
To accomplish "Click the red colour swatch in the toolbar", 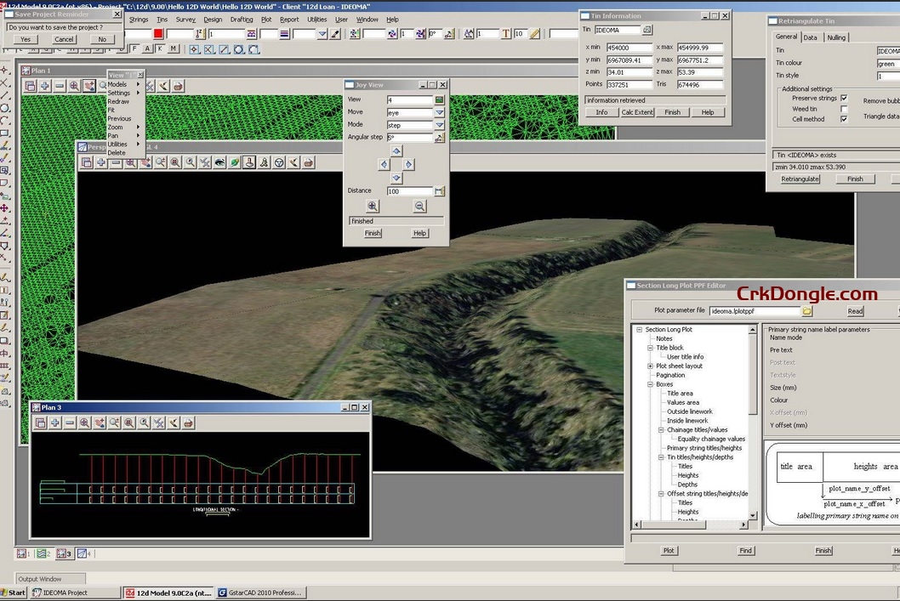I will point(157,33).
